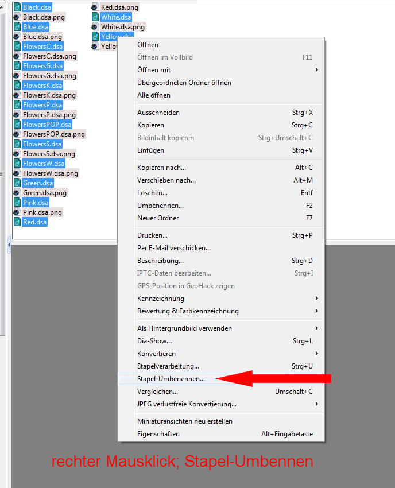Click the Green.dsa file icon
The width and height of the screenshot is (395, 488).
click(17, 183)
